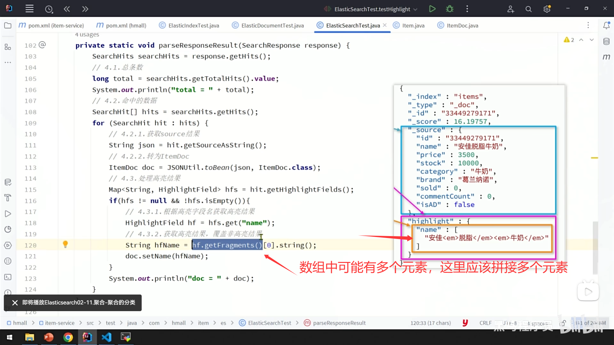Switch to the ItemDoc.java tab
This screenshot has width=614, height=345.
click(462, 26)
